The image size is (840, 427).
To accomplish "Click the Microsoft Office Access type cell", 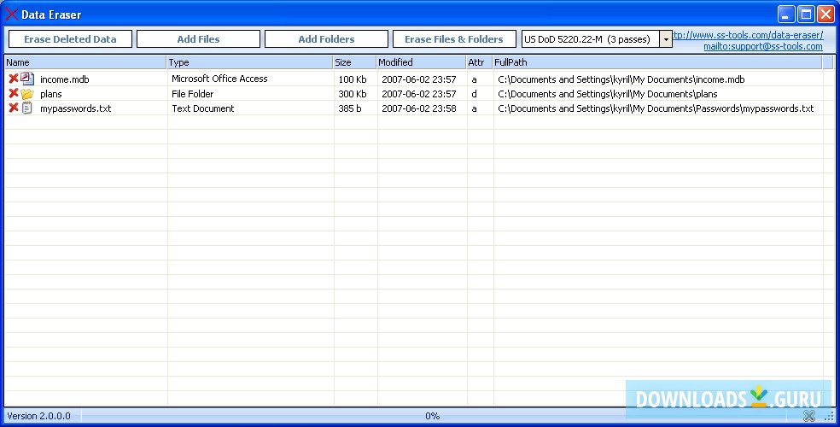I will tap(219, 79).
